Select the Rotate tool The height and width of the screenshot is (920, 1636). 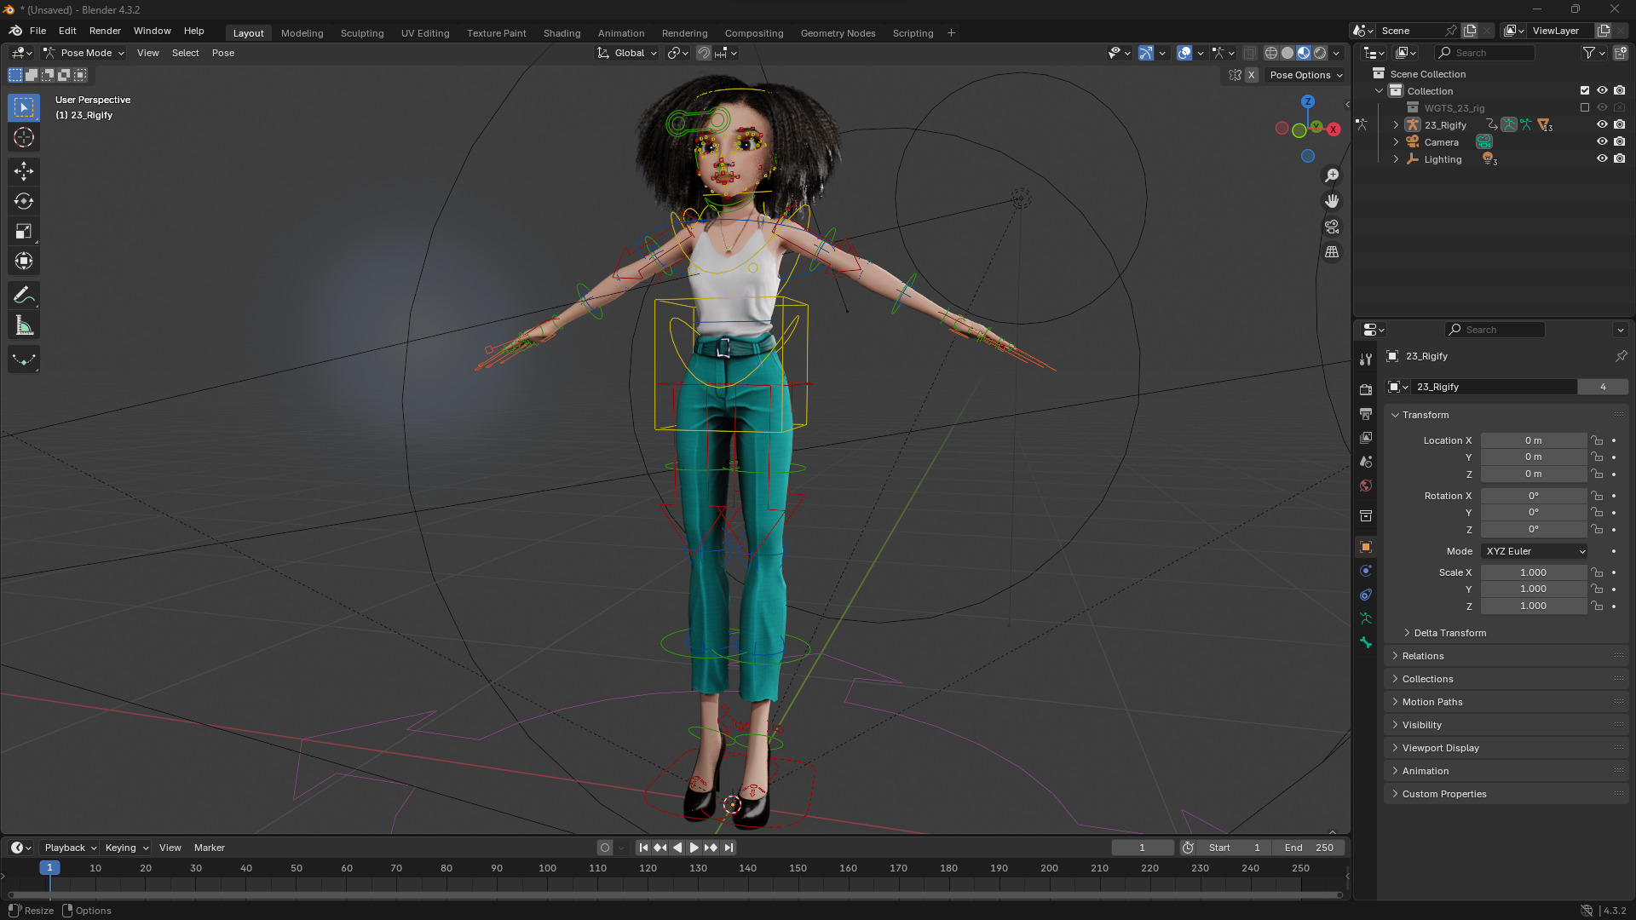click(23, 201)
